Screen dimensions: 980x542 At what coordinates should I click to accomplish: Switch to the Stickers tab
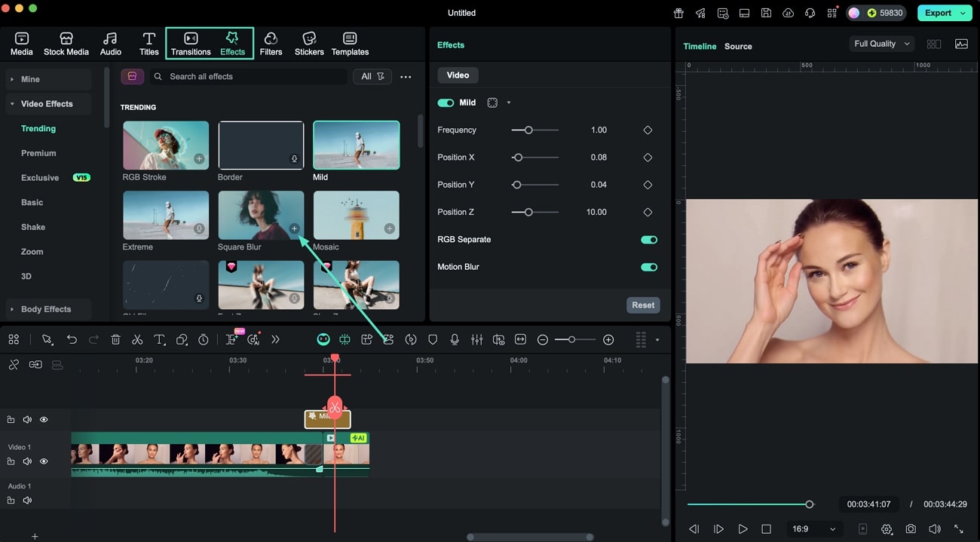coord(308,43)
